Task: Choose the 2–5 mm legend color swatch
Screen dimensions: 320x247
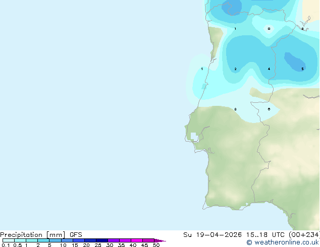Action: 43,240
